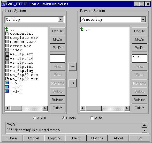The image size is (152, 143).
Task: Click the file icon beside error.wav
Action: [7, 46]
